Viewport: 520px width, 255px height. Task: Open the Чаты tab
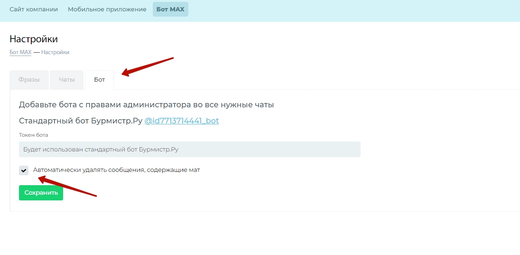coord(66,80)
